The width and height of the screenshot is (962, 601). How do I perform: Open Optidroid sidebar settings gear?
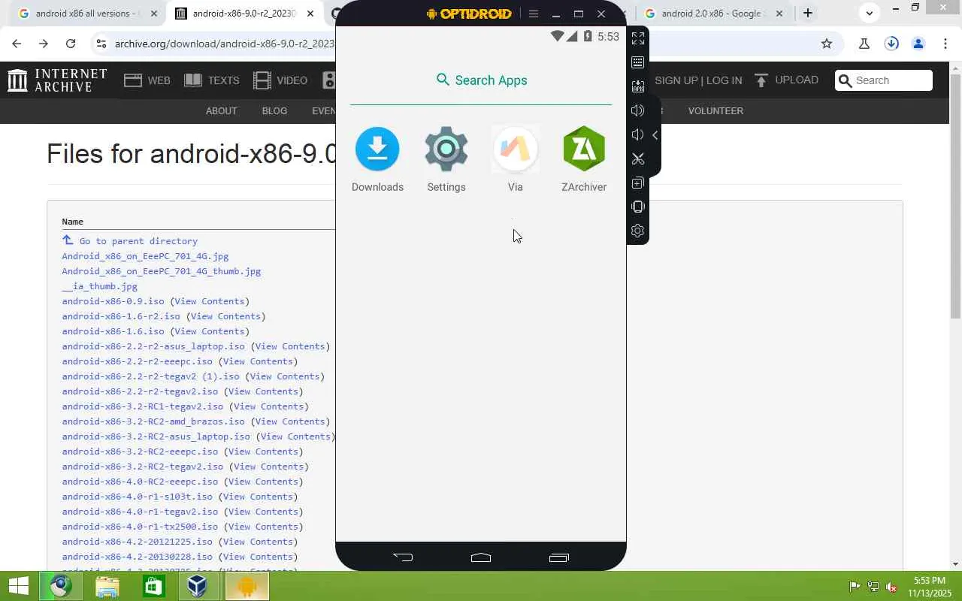point(638,231)
